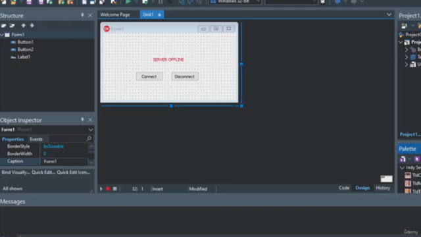This screenshot has width=421, height=237.
Task: Switch to Events tab in Object Inspector
Action: [36, 139]
